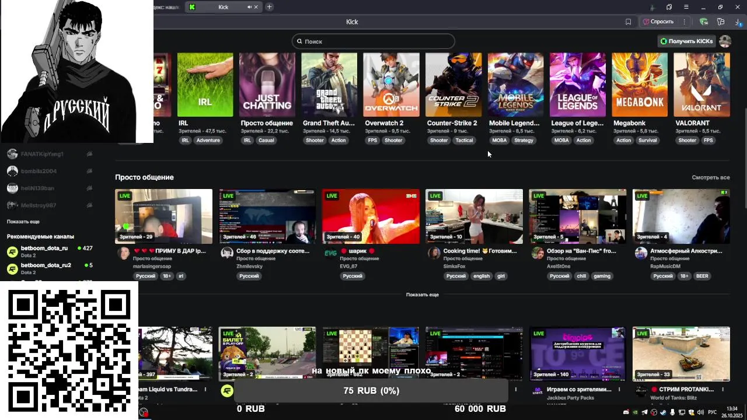This screenshot has width=747, height=420.
Task: Select the Kick browser tab
Action: (x=223, y=7)
